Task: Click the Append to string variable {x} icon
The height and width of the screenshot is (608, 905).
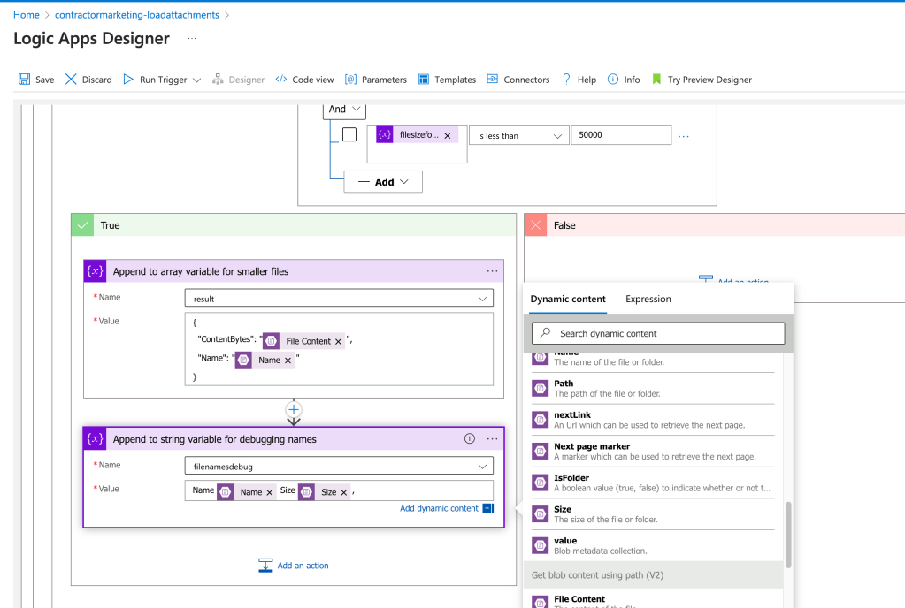Action: pos(95,439)
